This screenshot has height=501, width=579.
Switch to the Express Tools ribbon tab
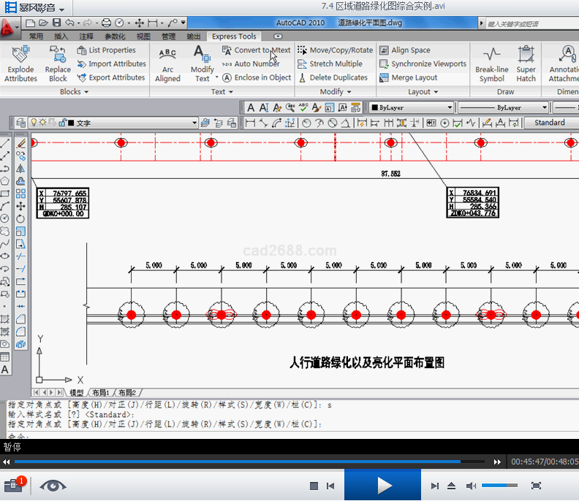coord(234,36)
